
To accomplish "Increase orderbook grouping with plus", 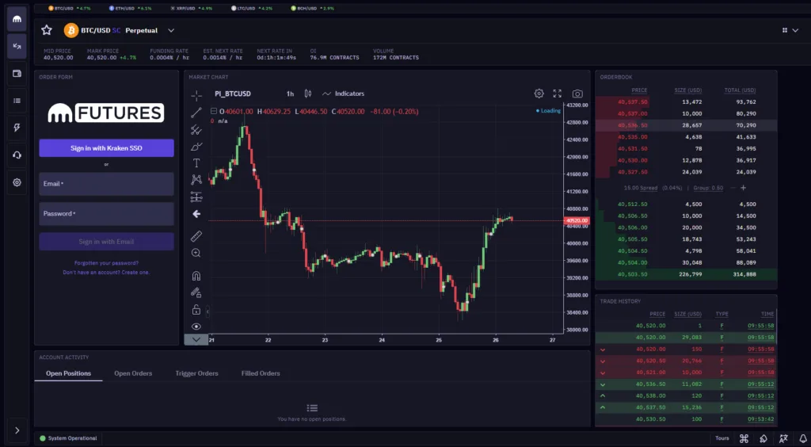I will click(743, 188).
